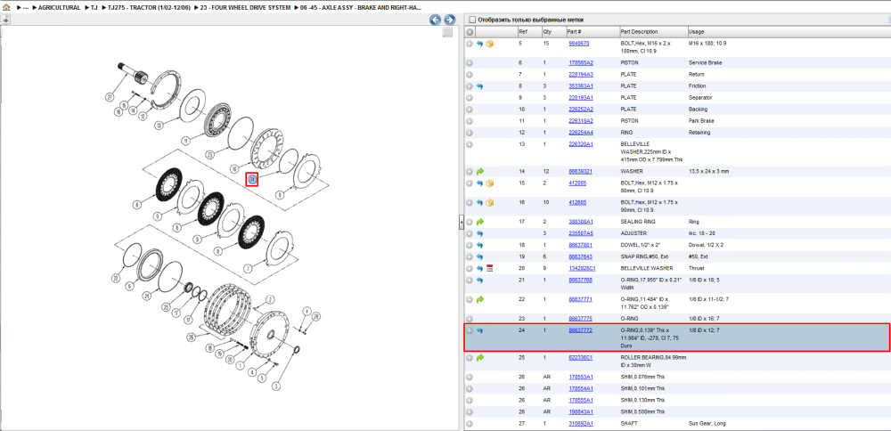
Task: Click plus icon for Ref 13 Belleville washer
Action: [x=470, y=144]
